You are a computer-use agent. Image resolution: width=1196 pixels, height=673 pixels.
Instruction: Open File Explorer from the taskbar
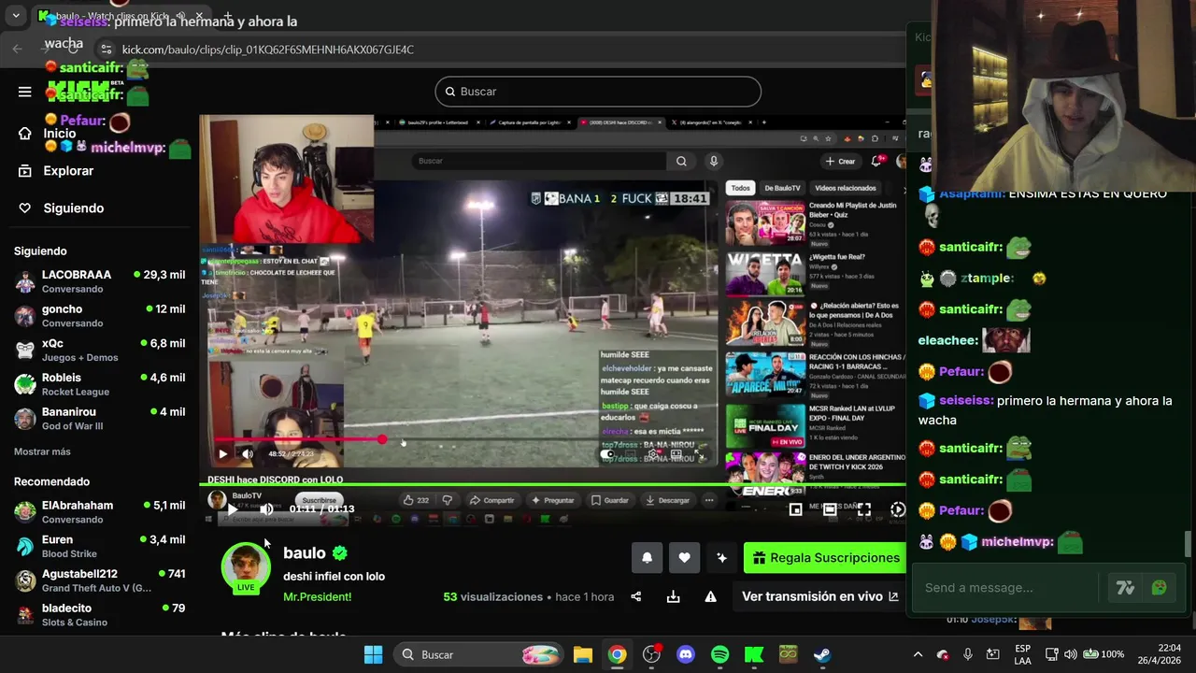(x=583, y=654)
